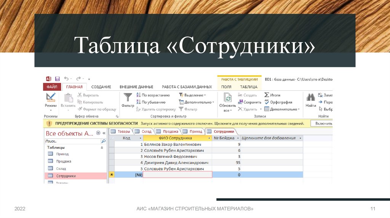Open Дополнительно records dropdown
Viewport: 390px width, 218px height.
click(282, 109)
